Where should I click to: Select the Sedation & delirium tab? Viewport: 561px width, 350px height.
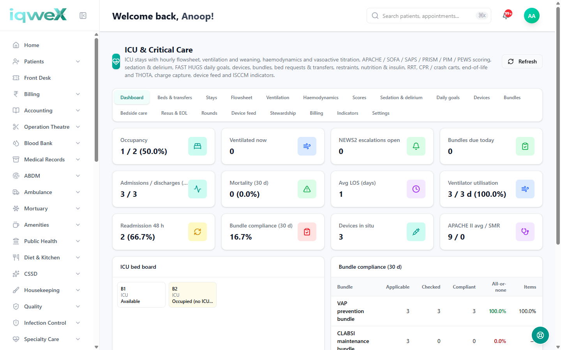coord(401,98)
